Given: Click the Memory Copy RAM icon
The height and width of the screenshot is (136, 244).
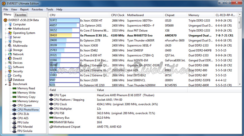Looking at the screenshot, I should coord(15,97).
